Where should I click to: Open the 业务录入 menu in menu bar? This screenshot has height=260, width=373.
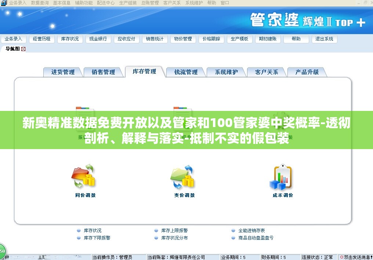point(18,3)
